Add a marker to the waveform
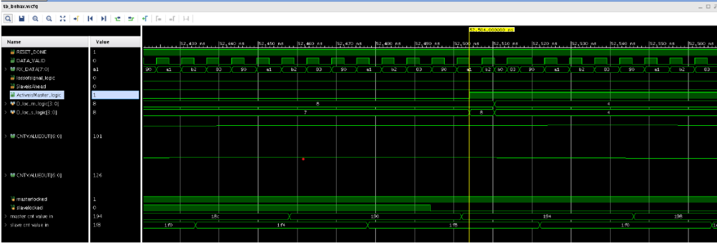Viewport: 717px width, 243px height. pyautogui.click(x=145, y=19)
